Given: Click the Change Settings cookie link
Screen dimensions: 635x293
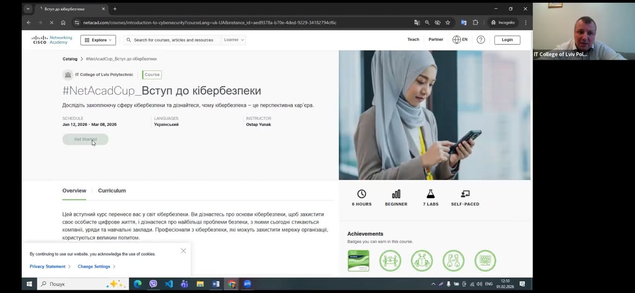Looking at the screenshot, I should 94,266.
